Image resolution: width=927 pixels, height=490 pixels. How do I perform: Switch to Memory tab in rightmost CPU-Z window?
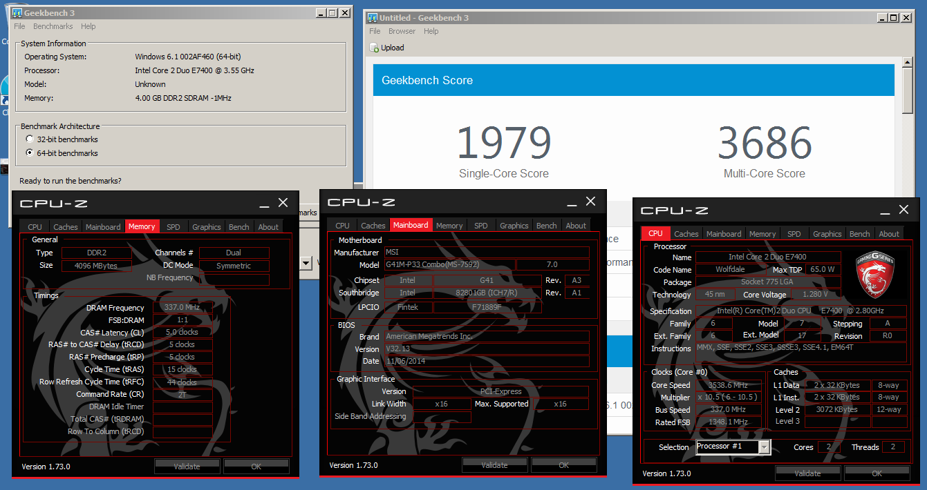coord(762,233)
